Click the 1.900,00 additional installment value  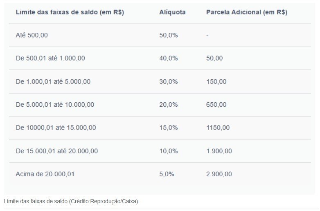219,151
